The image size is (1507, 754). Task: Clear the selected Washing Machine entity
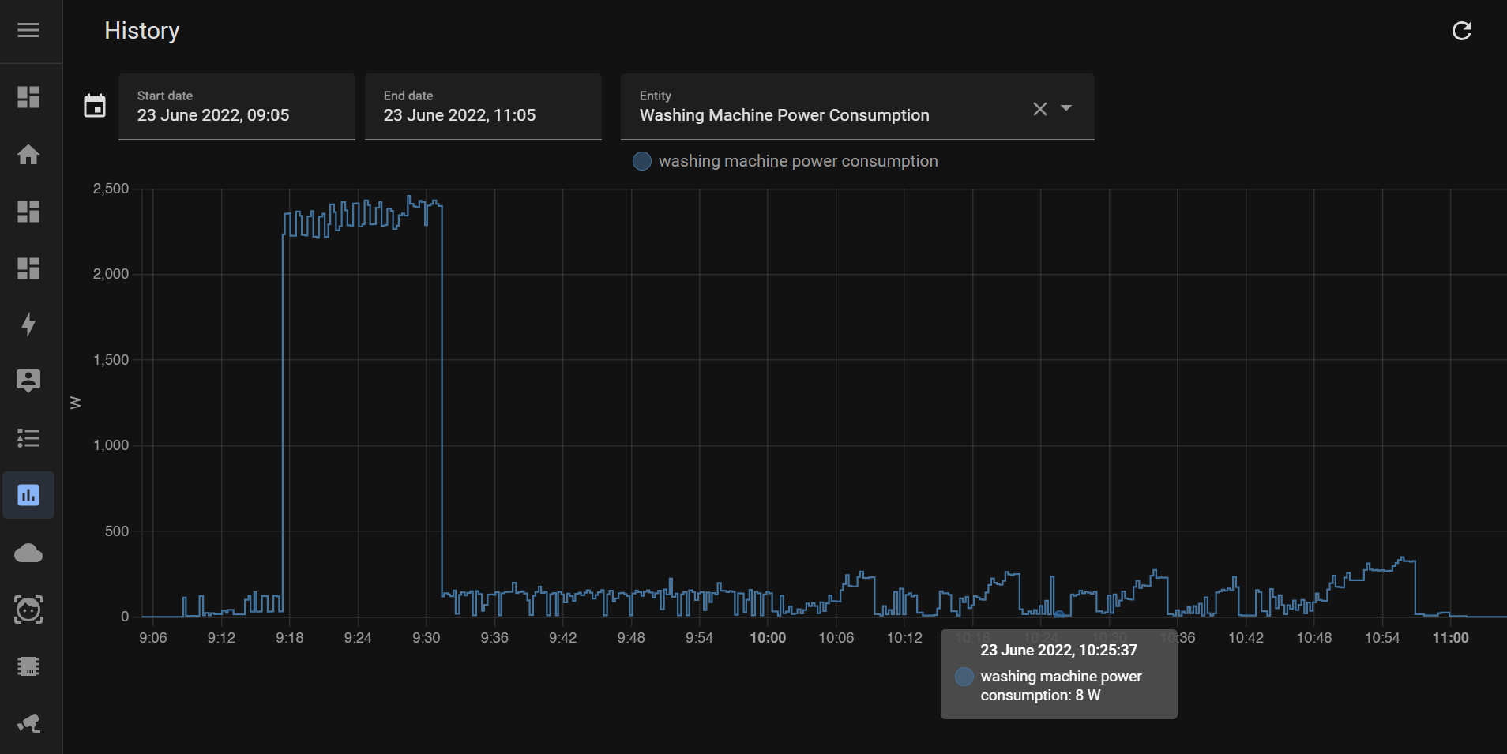[1040, 109]
